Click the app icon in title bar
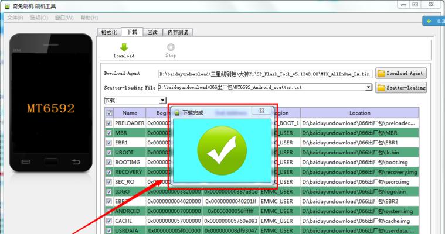 pos(7,6)
